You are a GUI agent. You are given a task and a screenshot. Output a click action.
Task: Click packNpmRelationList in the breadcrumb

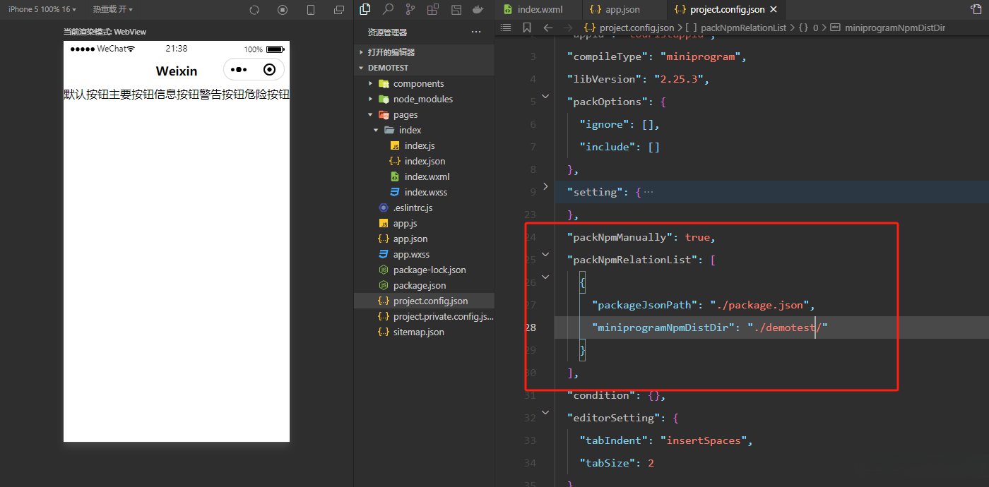pyautogui.click(x=743, y=28)
